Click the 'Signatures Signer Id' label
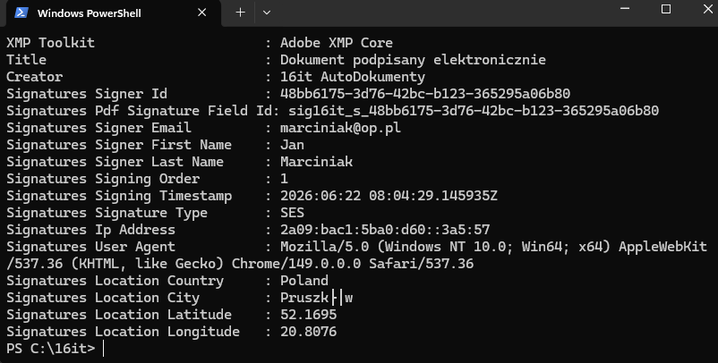 tap(87, 94)
